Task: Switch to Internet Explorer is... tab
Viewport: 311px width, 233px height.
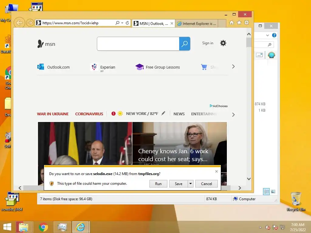Action: click(197, 23)
